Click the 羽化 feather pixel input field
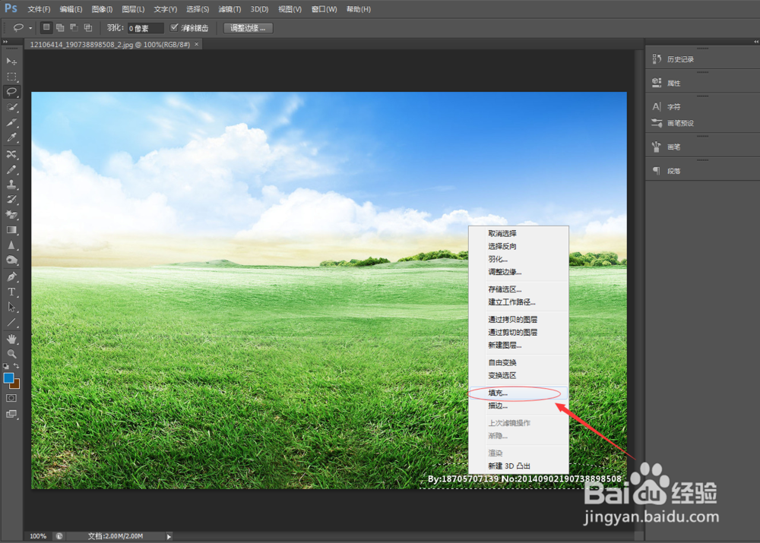The height and width of the screenshot is (543, 760). pyautogui.click(x=145, y=28)
